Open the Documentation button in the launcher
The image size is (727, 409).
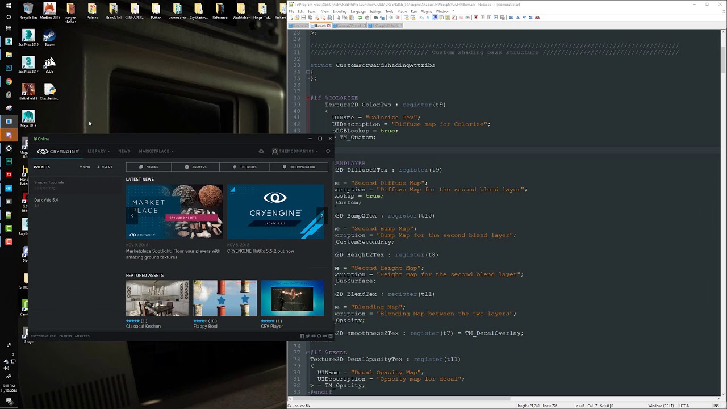point(299,167)
